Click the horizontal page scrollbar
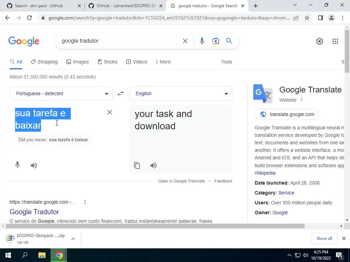Image resolution: width=350 pixels, height=262 pixels. pos(155,226)
